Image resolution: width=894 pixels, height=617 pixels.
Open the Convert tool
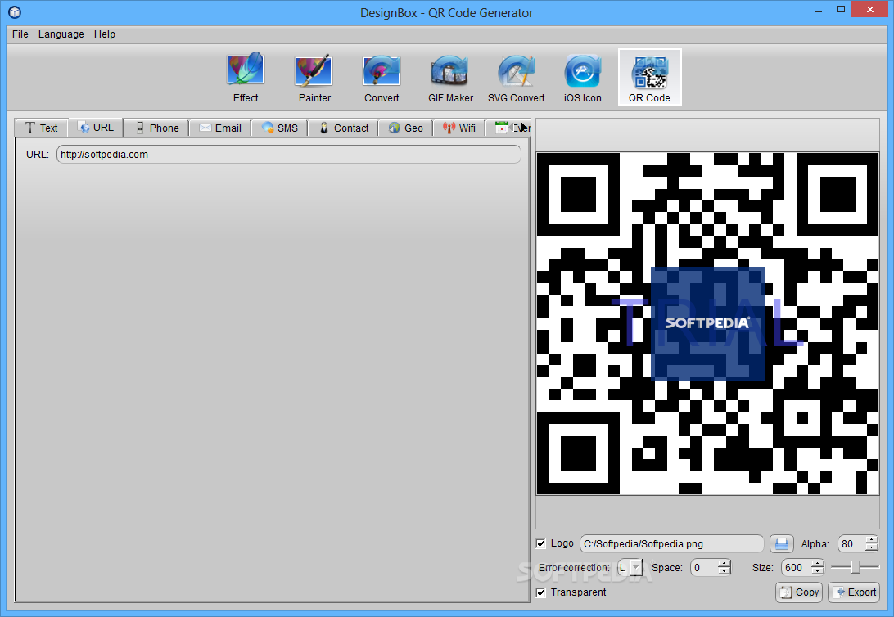[x=382, y=78]
